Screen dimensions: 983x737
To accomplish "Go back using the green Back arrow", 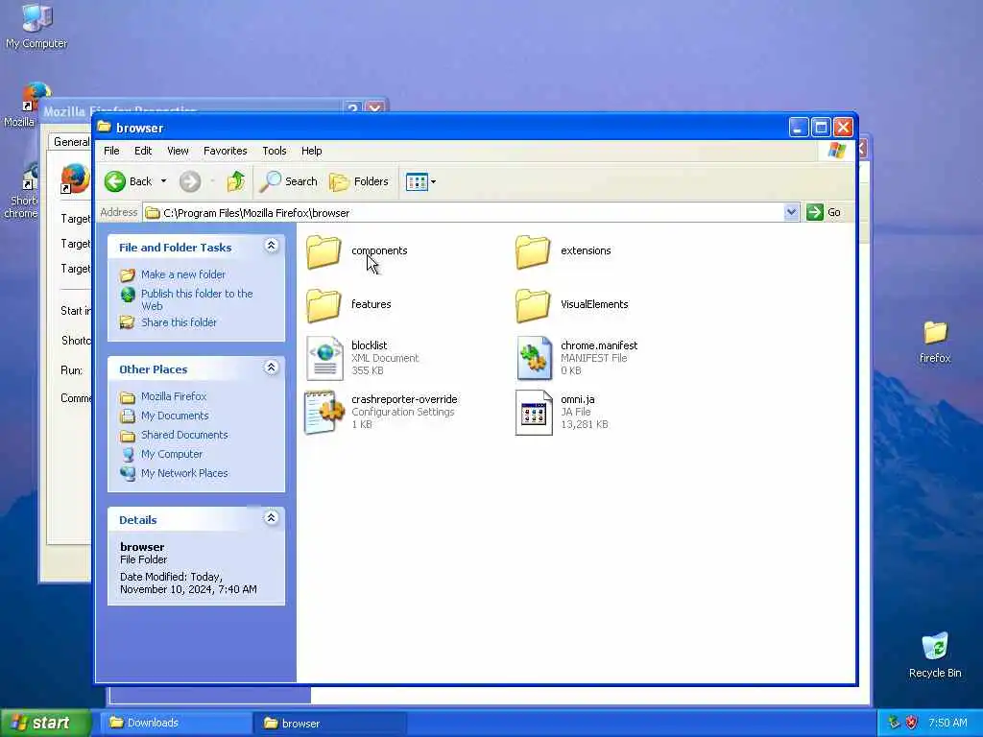I will tap(129, 181).
